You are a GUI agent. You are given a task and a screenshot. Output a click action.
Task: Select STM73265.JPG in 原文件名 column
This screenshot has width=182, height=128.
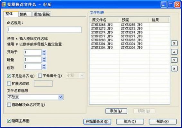(x=102, y=25)
